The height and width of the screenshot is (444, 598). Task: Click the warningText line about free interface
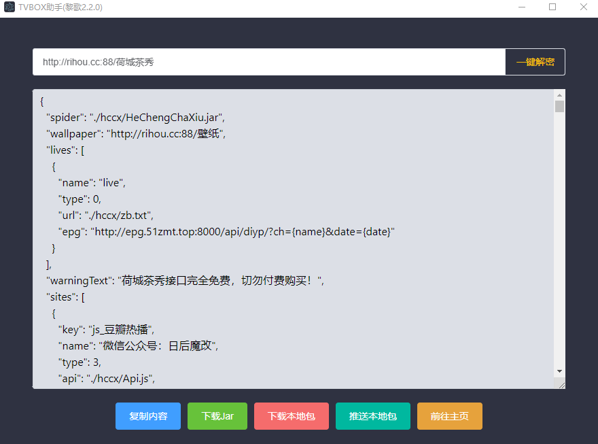click(x=183, y=280)
